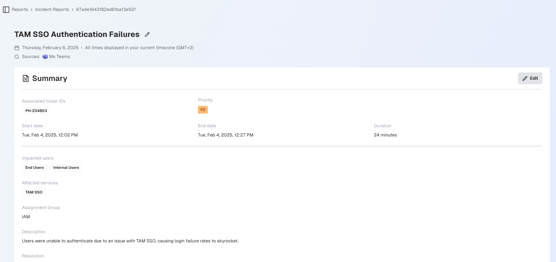Click the report ID breadcrumb item
The width and height of the screenshot is (556, 262).
coord(106,9)
